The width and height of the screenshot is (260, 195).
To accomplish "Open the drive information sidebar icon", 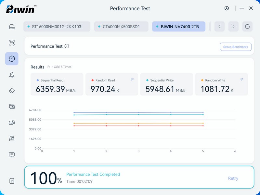I will (12, 27).
